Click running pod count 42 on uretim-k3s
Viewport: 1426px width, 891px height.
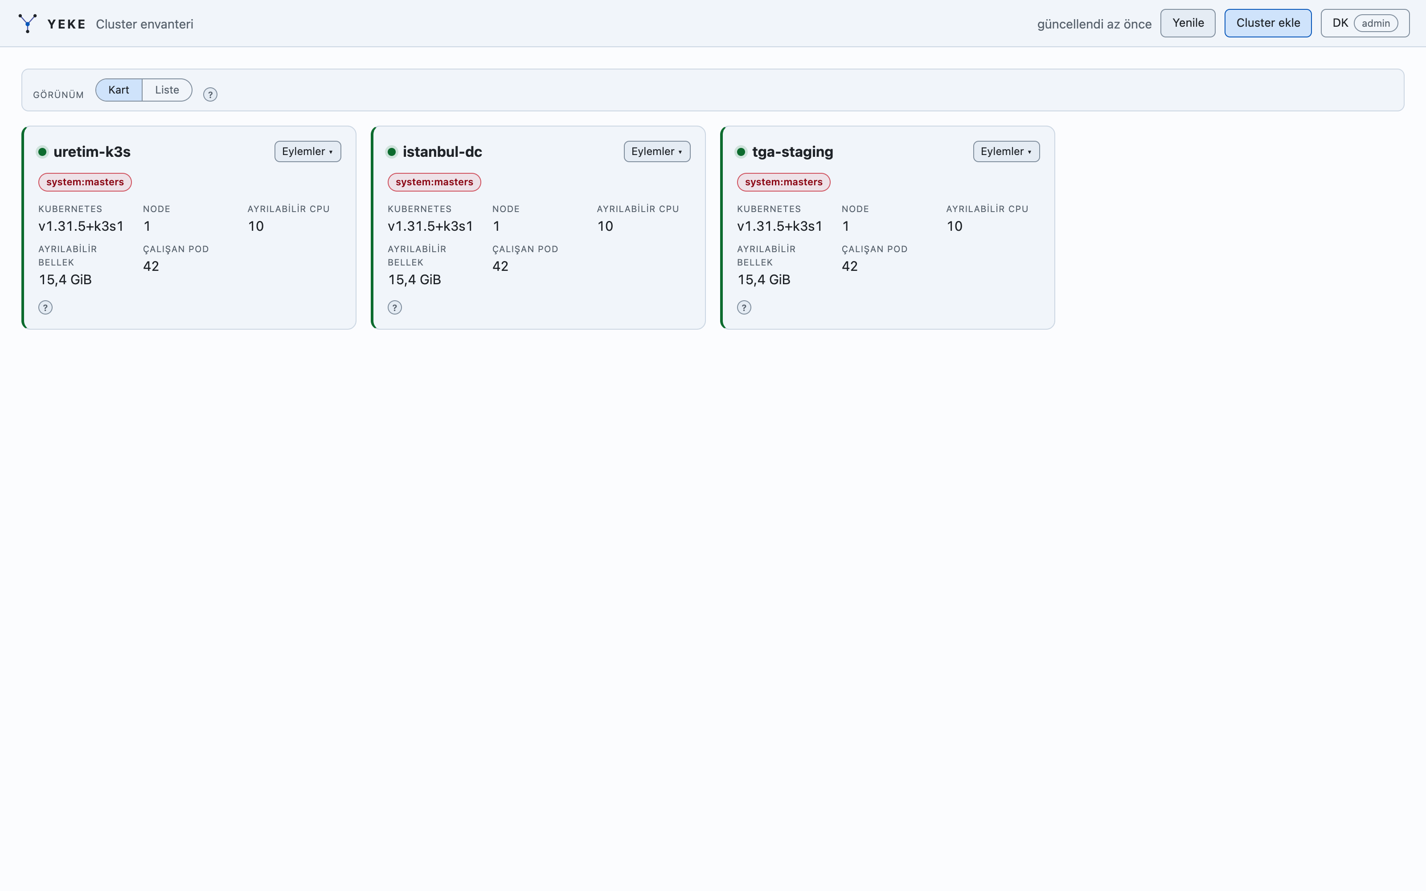151,266
